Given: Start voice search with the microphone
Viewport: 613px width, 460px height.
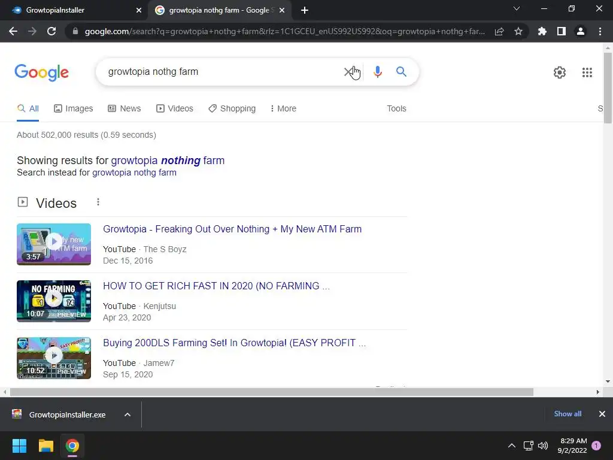Looking at the screenshot, I should [x=377, y=72].
